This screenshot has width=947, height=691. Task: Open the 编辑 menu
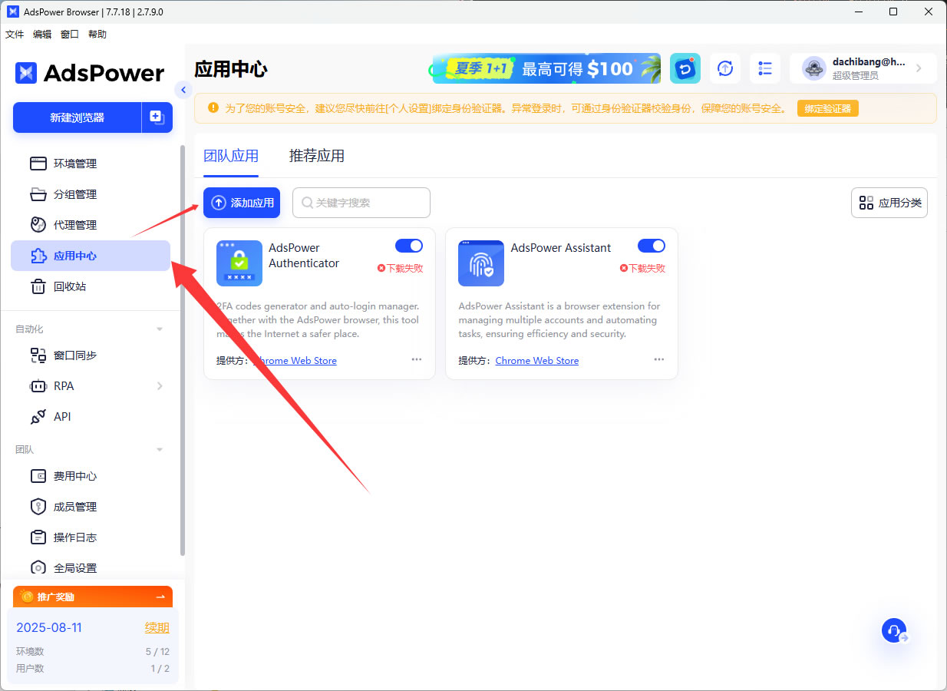click(42, 35)
